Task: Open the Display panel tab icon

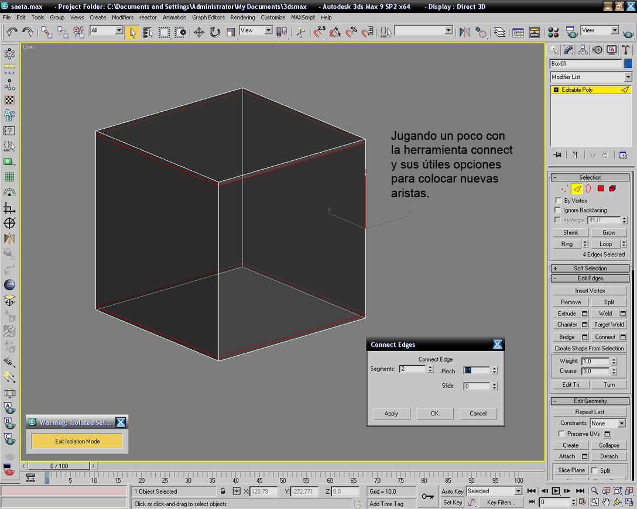Action: click(611, 50)
